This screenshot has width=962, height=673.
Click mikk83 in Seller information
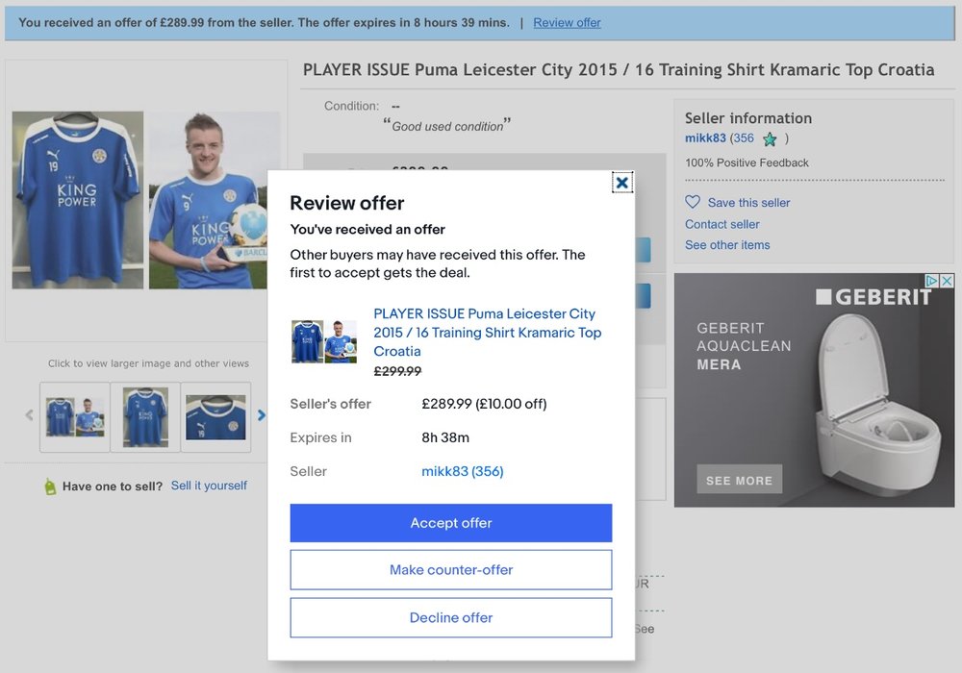[705, 138]
